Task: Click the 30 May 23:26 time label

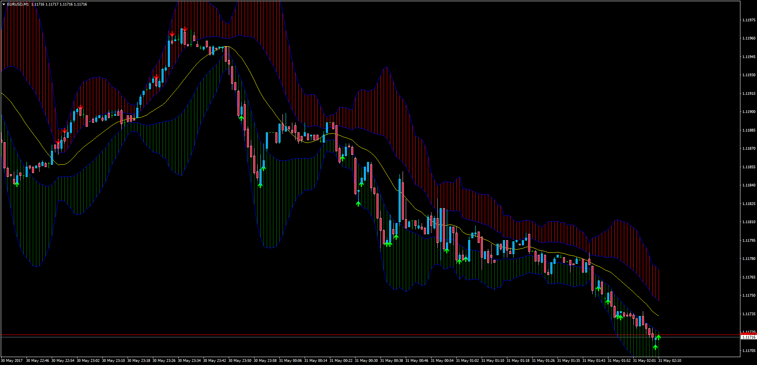Action: [x=164, y=360]
